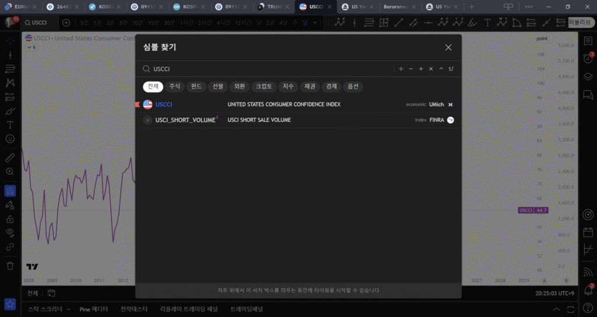Toggle the red flag on USCCI row
Viewport: 597px width, 317px height.
[138, 104]
